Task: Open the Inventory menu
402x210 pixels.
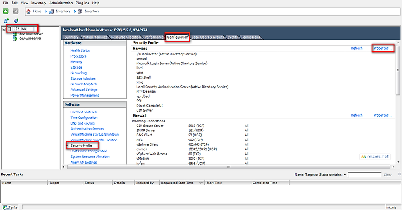Action: [x=39, y=3]
